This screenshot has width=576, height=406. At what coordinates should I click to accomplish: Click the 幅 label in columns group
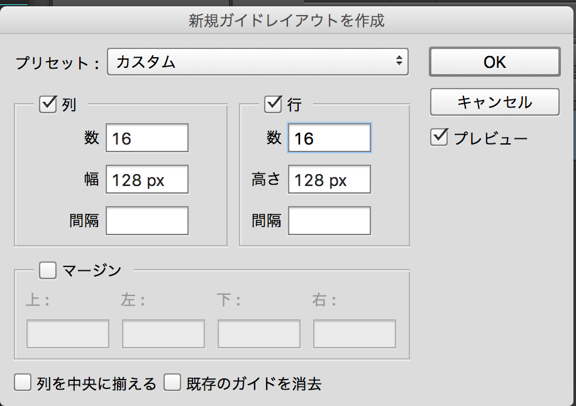click(x=91, y=180)
